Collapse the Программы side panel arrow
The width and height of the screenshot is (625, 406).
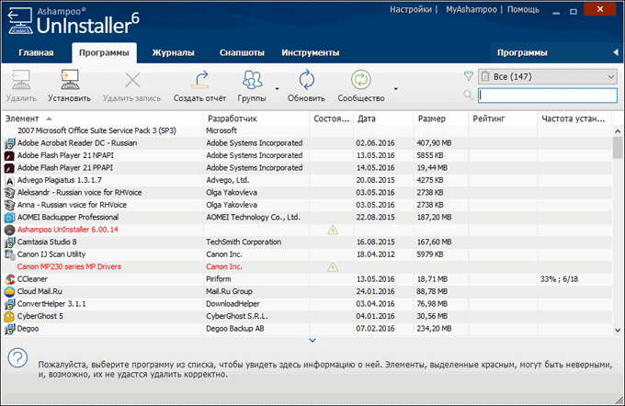coord(616,52)
